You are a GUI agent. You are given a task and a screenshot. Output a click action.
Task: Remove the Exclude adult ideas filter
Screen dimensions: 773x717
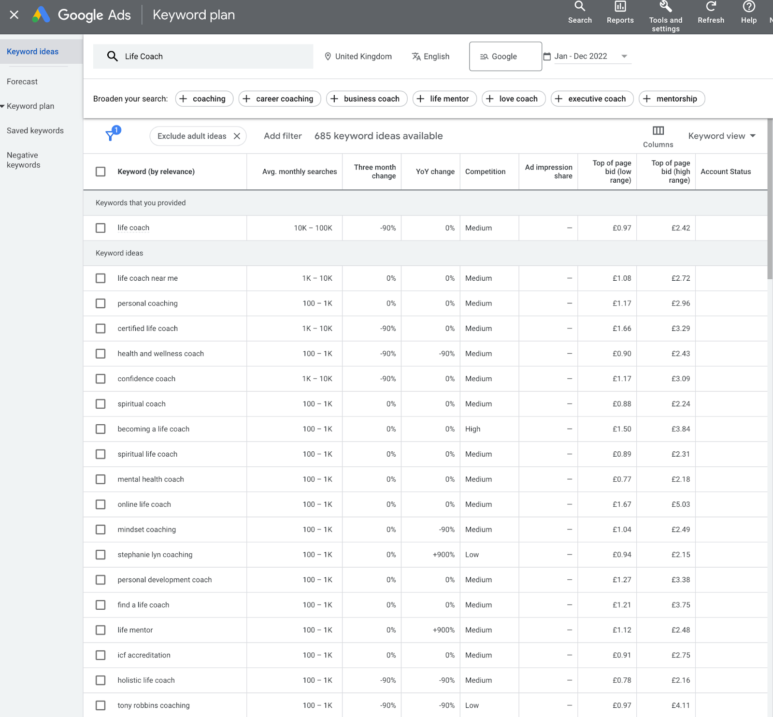[237, 136]
